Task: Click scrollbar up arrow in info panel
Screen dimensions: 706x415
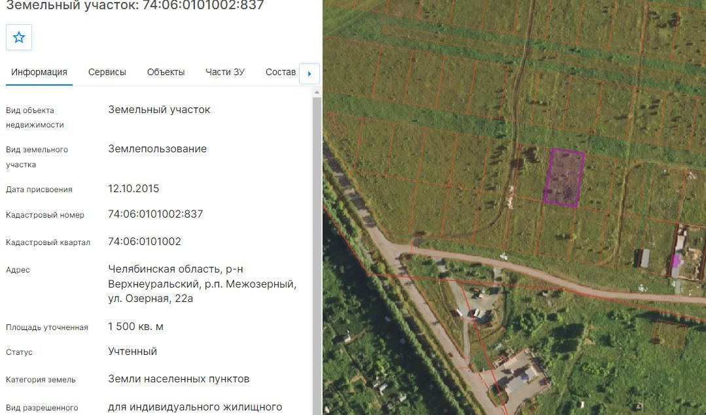Action: [x=317, y=92]
